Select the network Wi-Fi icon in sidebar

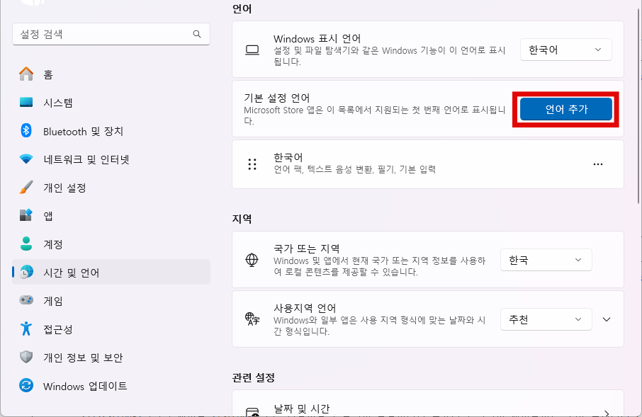[x=26, y=159]
